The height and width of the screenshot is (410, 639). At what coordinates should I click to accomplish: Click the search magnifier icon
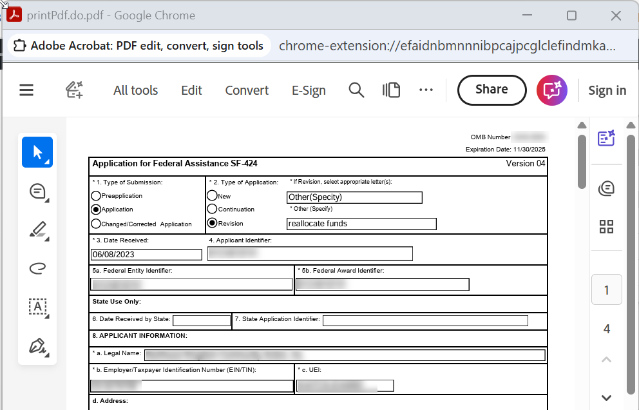click(356, 90)
